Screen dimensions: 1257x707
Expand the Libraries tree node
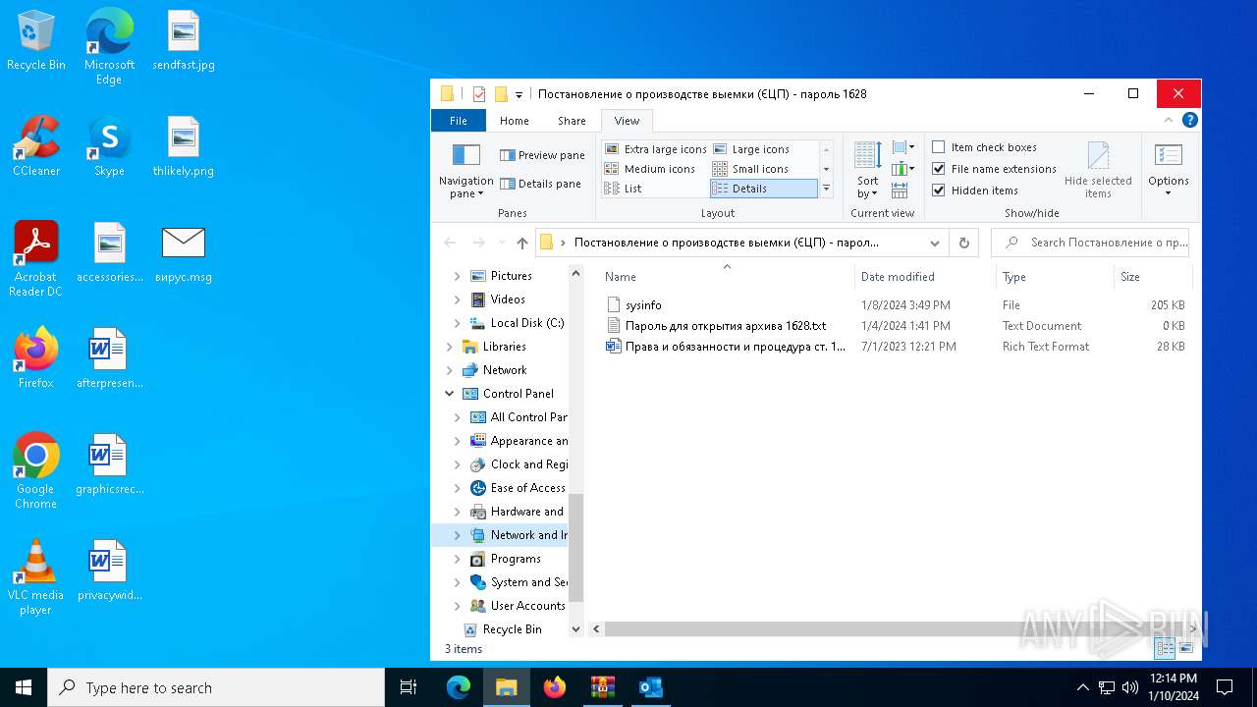coord(449,347)
